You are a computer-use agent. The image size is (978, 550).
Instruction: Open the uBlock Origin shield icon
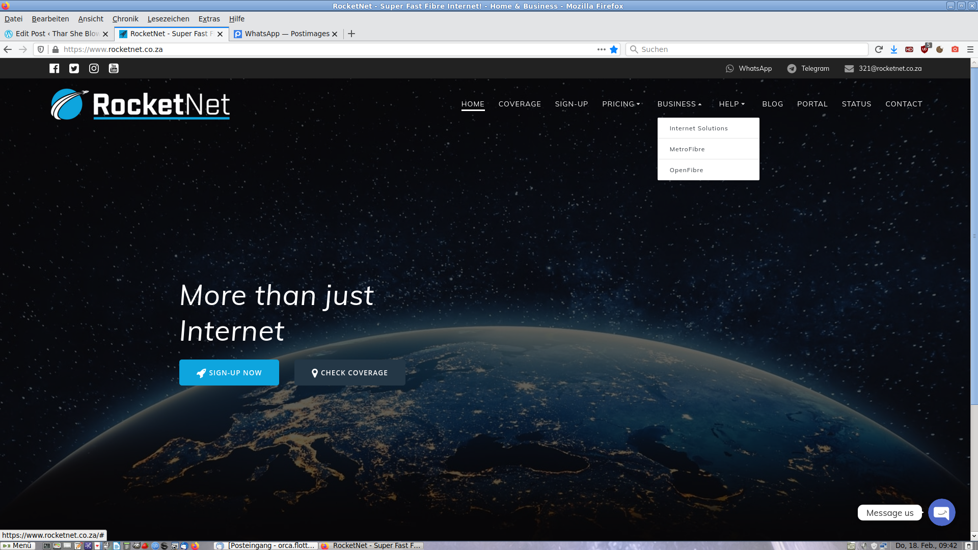925,49
